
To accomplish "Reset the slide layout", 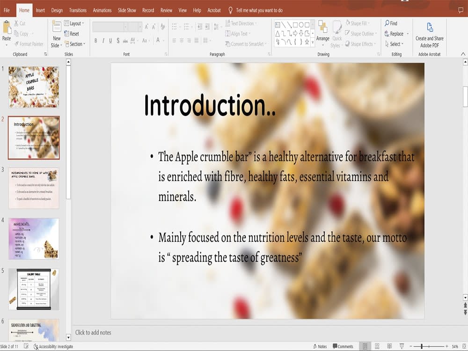I will [72, 34].
